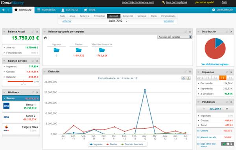This screenshot has width=236, height=150.
Task: Click Salir to log out
Action: click(x=224, y=2)
